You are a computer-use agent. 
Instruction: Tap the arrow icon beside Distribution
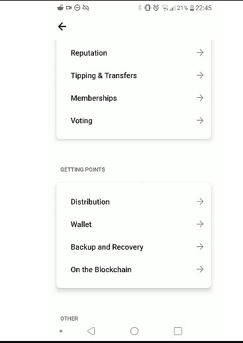(x=200, y=201)
